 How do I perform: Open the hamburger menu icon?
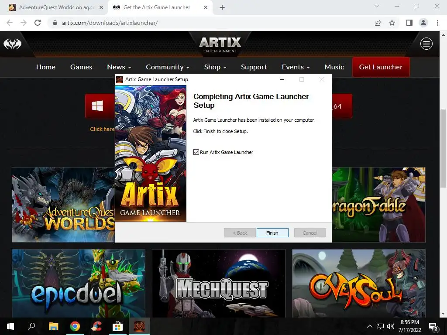point(426,44)
